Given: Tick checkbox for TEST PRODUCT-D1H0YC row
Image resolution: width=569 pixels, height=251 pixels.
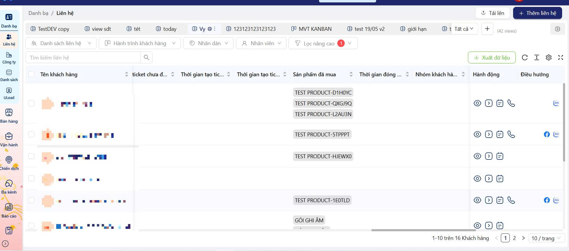Looking at the screenshot, I should click(x=31, y=103).
